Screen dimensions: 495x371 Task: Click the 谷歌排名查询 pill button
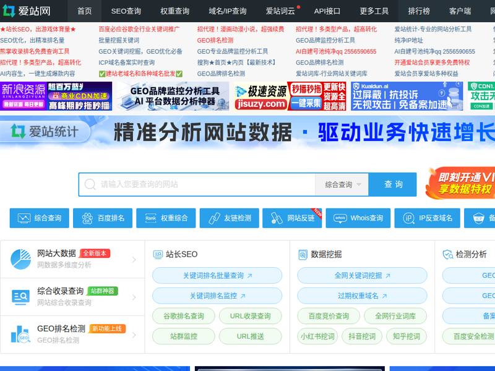coord(184,316)
